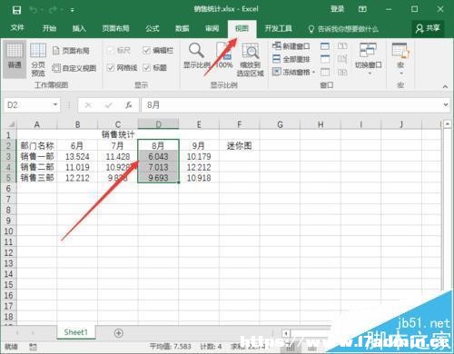Click the 迷你图 header cell
The height and width of the screenshot is (354, 454).
pos(240,146)
